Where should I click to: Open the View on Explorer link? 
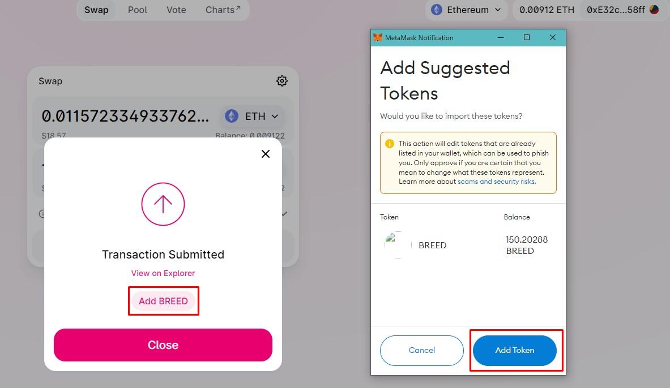click(x=163, y=273)
